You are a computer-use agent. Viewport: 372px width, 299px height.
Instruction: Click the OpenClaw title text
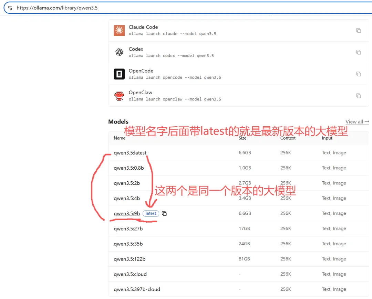coord(141,93)
